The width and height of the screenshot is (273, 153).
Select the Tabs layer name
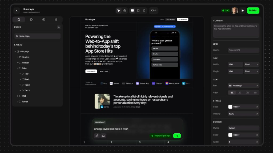point(24,68)
